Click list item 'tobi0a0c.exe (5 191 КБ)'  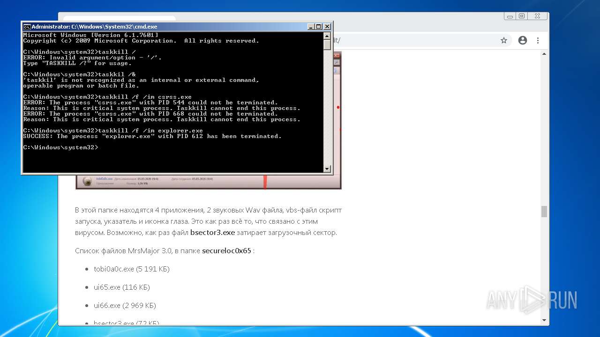click(x=132, y=269)
